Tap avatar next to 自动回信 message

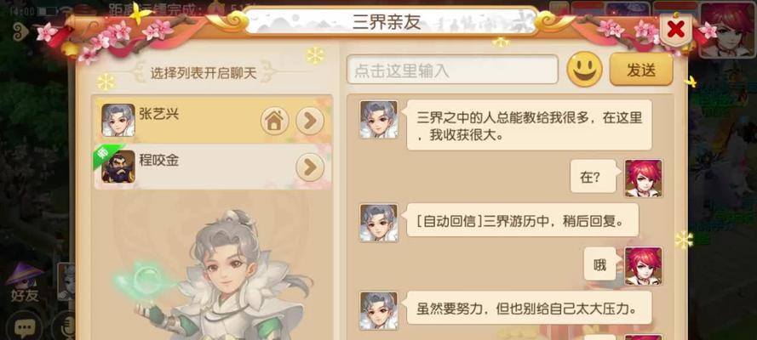coord(379,223)
